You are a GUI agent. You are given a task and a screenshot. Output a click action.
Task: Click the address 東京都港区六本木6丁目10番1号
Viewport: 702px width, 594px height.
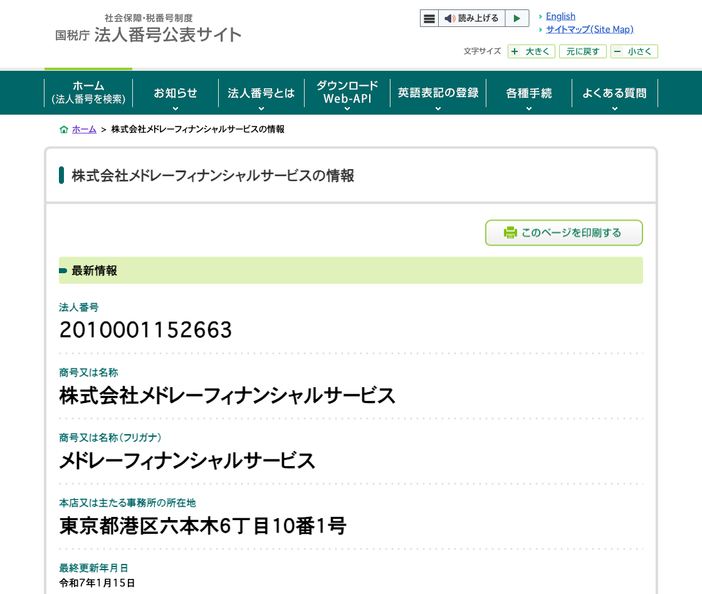pos(203,526)
